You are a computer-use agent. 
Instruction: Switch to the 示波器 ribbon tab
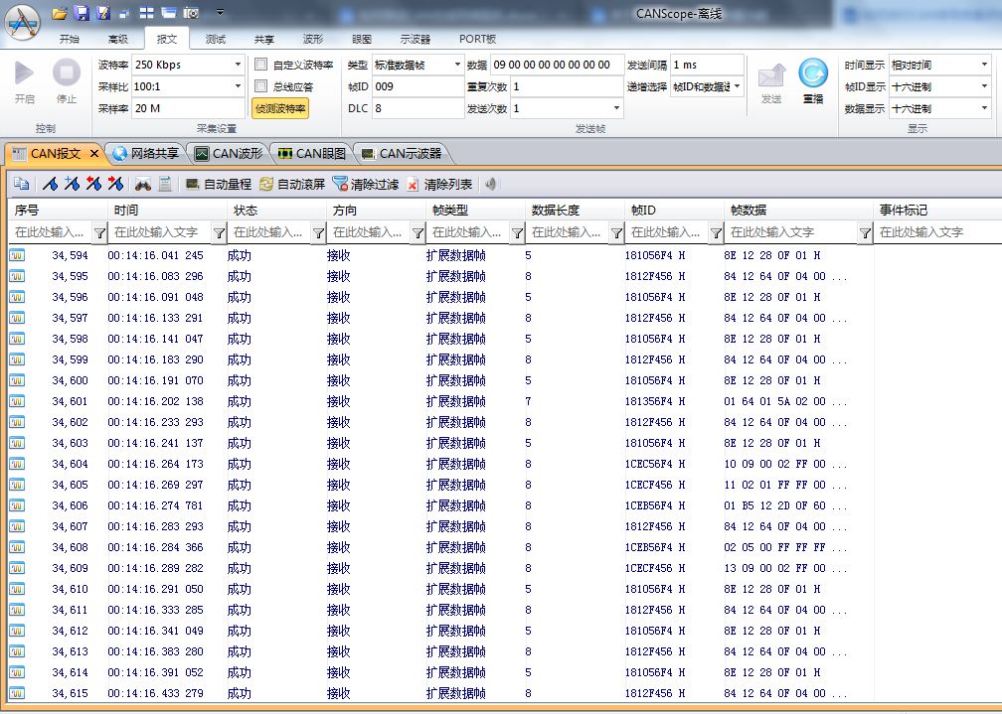tap(416, 39)
